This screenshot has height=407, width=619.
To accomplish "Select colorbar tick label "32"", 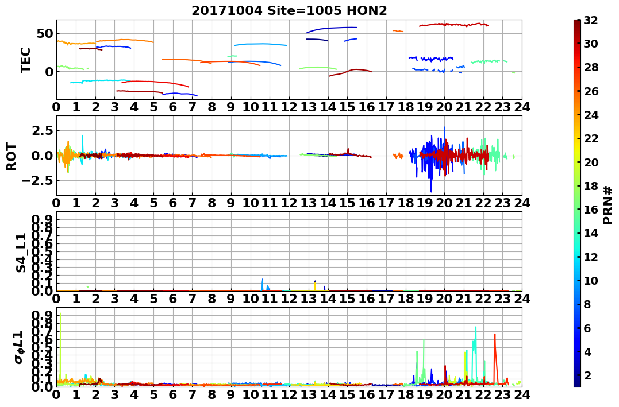I will click(591, 20).
